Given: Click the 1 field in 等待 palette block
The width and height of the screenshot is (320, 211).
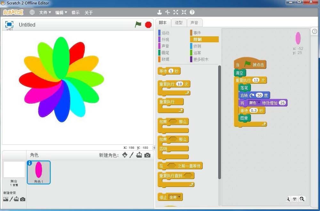Looking at the screenshot, I should tap(171, 71).
